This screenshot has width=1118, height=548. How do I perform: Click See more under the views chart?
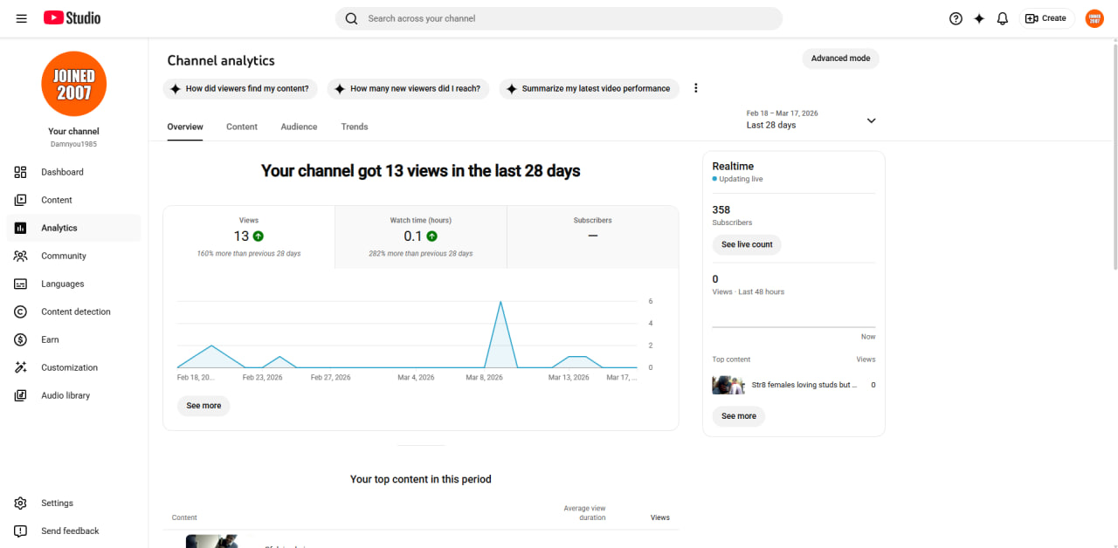204,406
